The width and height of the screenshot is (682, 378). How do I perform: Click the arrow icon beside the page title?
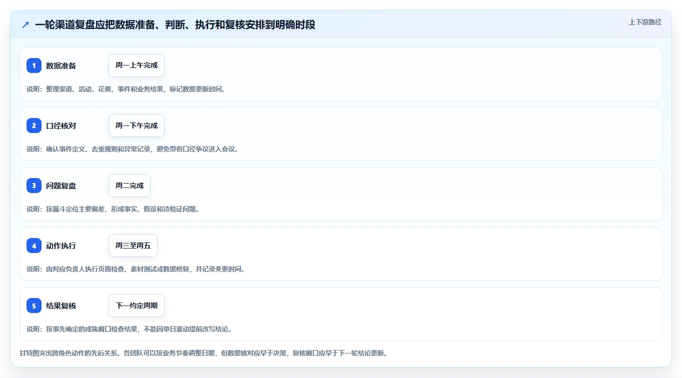[x=26, y=25]
